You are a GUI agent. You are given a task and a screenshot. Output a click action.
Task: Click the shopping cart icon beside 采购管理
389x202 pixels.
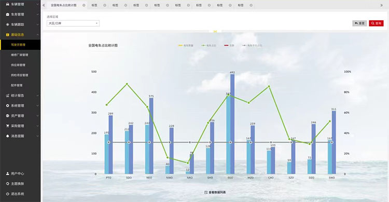[x=7, y=126]
